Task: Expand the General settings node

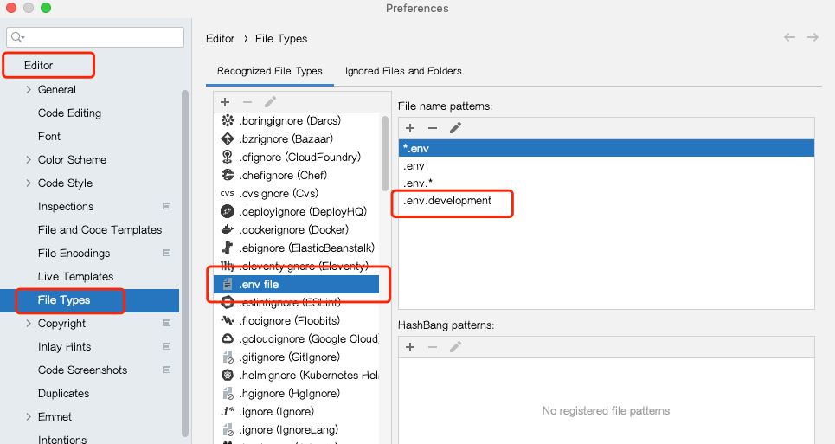Action: point(29,89)
